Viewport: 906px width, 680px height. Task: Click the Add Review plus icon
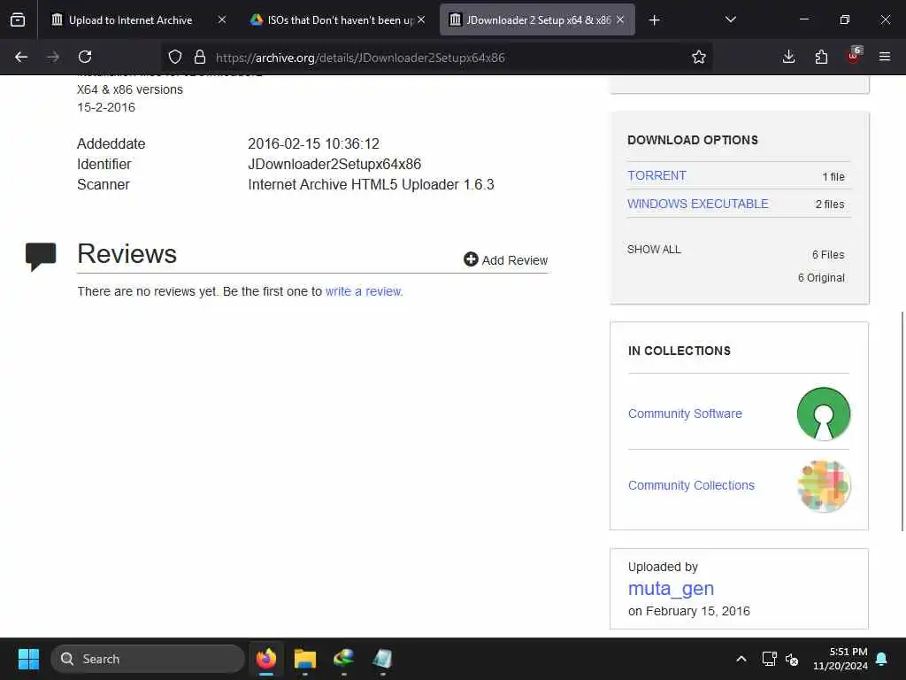(x=471, y=259)
